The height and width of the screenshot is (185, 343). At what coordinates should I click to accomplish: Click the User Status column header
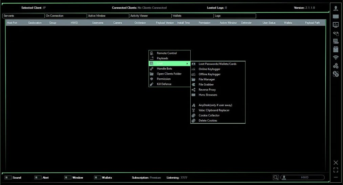click(x=269, y=23)
